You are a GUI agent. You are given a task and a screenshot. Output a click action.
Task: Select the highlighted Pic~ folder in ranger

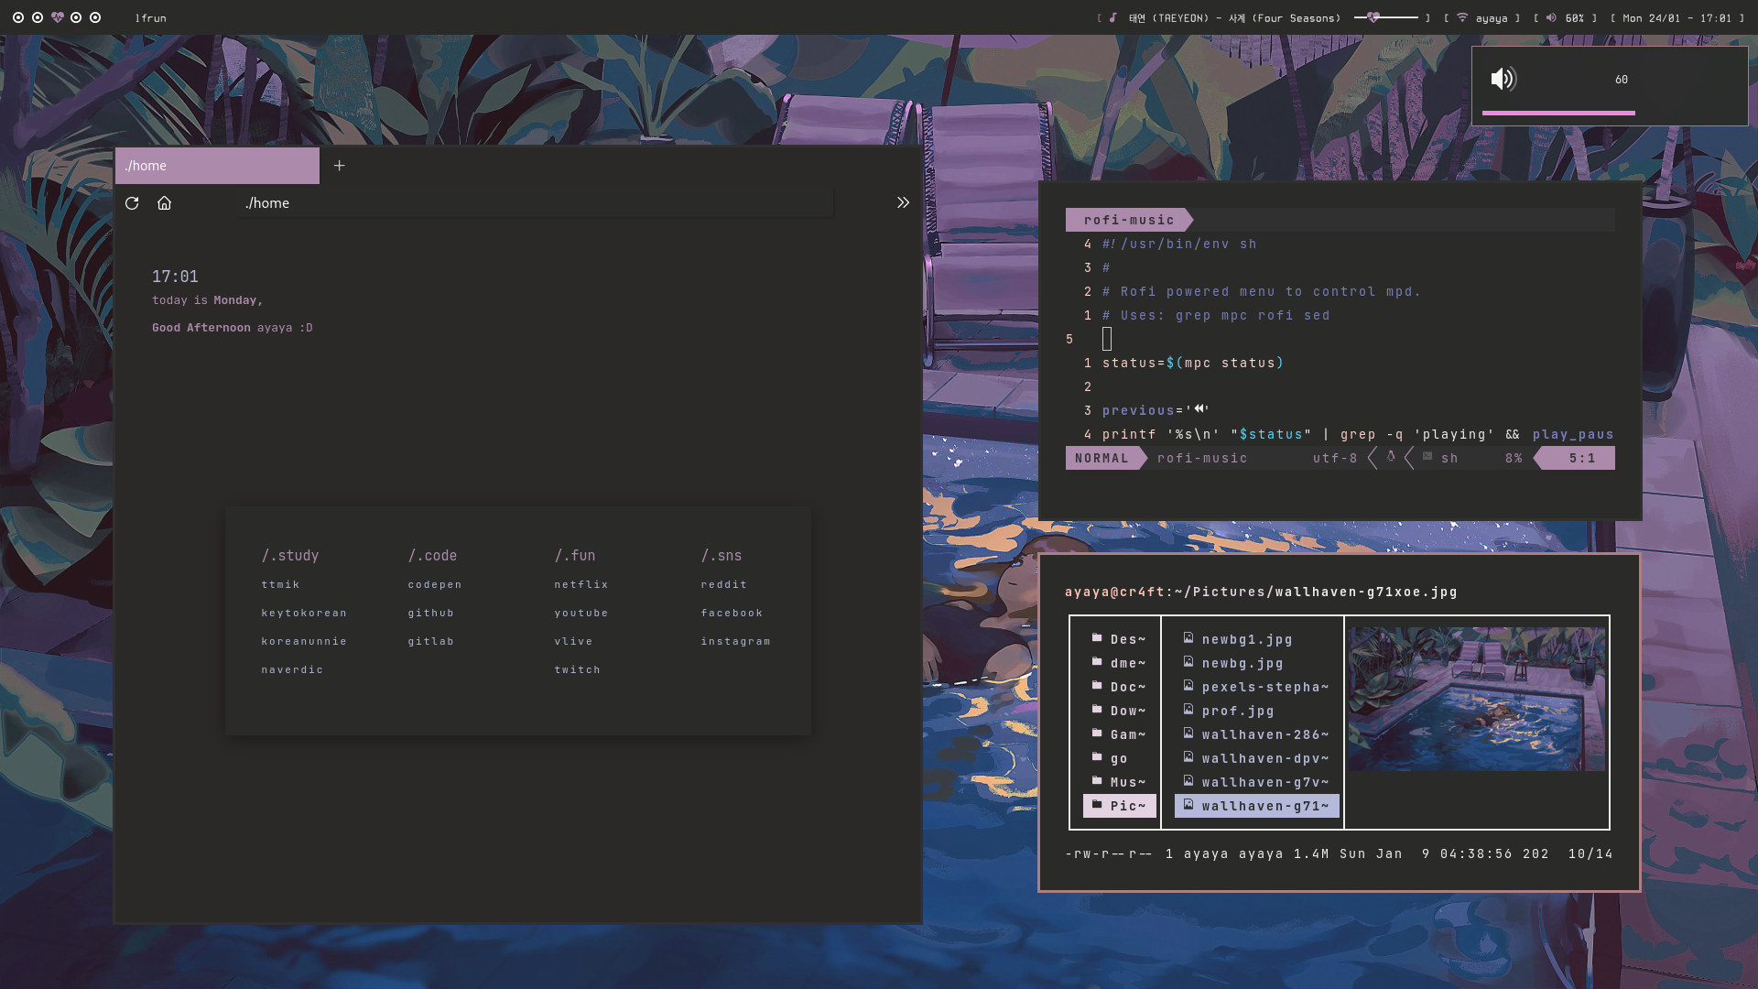coord(1119,806)
